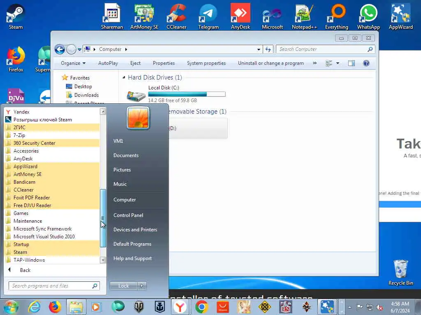Screen dimensions: 421x315
Task: Click AutoPlay in the Explorer toolbar
Action: 108,63
